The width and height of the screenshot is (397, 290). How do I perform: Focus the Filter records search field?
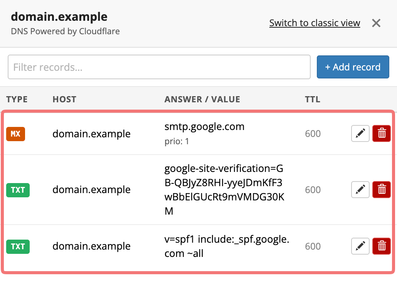coord(159,67)
